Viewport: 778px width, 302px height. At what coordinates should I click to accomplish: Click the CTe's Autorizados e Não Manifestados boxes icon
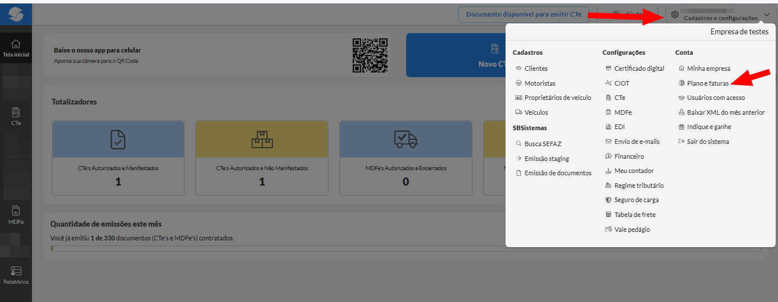(262, 139)
